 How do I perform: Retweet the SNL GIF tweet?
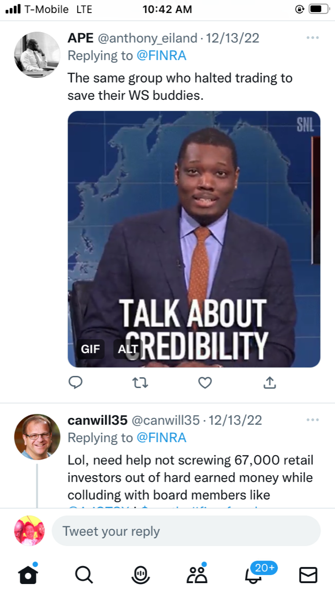[x=140, y=382]
